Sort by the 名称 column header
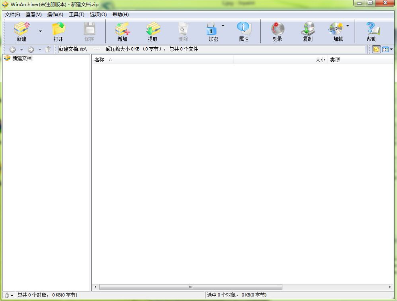The width and height of the screenshot is (397, 301). (163, 60)
